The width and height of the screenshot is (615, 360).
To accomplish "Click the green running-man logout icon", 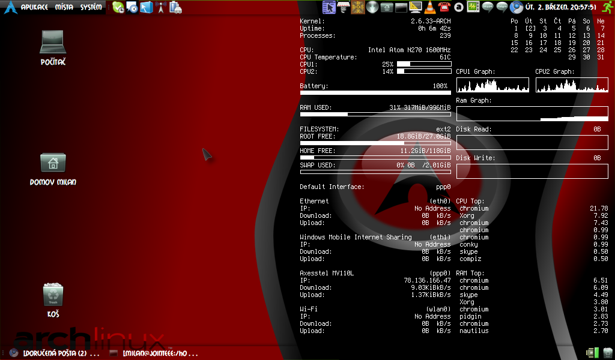I will (607, 7).
